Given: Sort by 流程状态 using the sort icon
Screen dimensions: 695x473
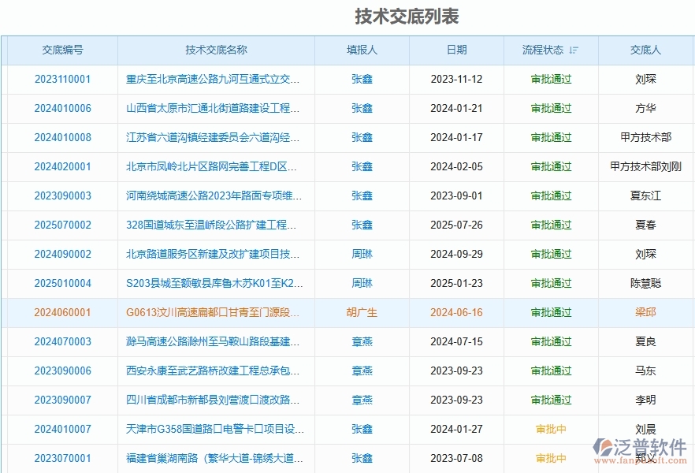Looking at the screenshot, I should pyautogui.click(x=574, y=50).
